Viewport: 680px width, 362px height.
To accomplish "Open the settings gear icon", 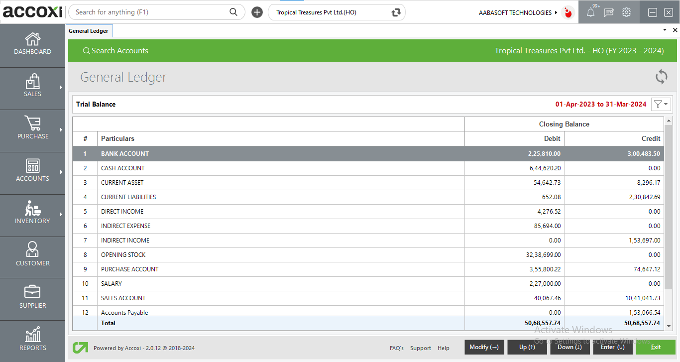I will point(626,12).
